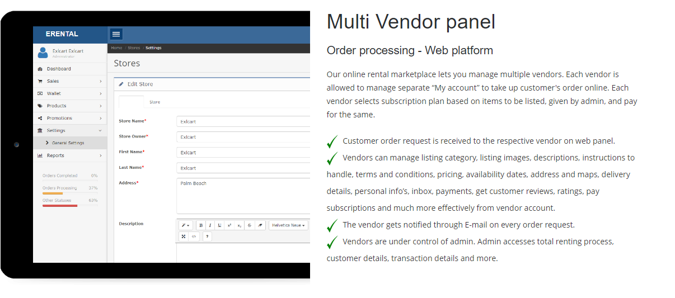675x298 pixels.
Task: Click the Settings breadcrumb
Action: (x=153, y=48)
